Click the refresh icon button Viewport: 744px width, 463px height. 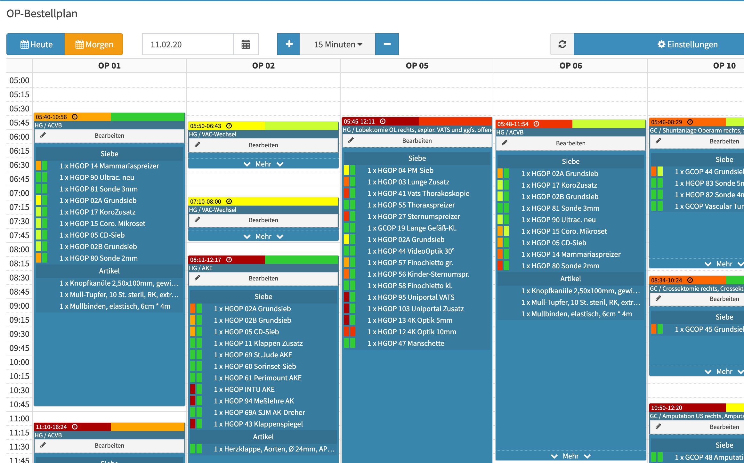click(x=562, y=44)
